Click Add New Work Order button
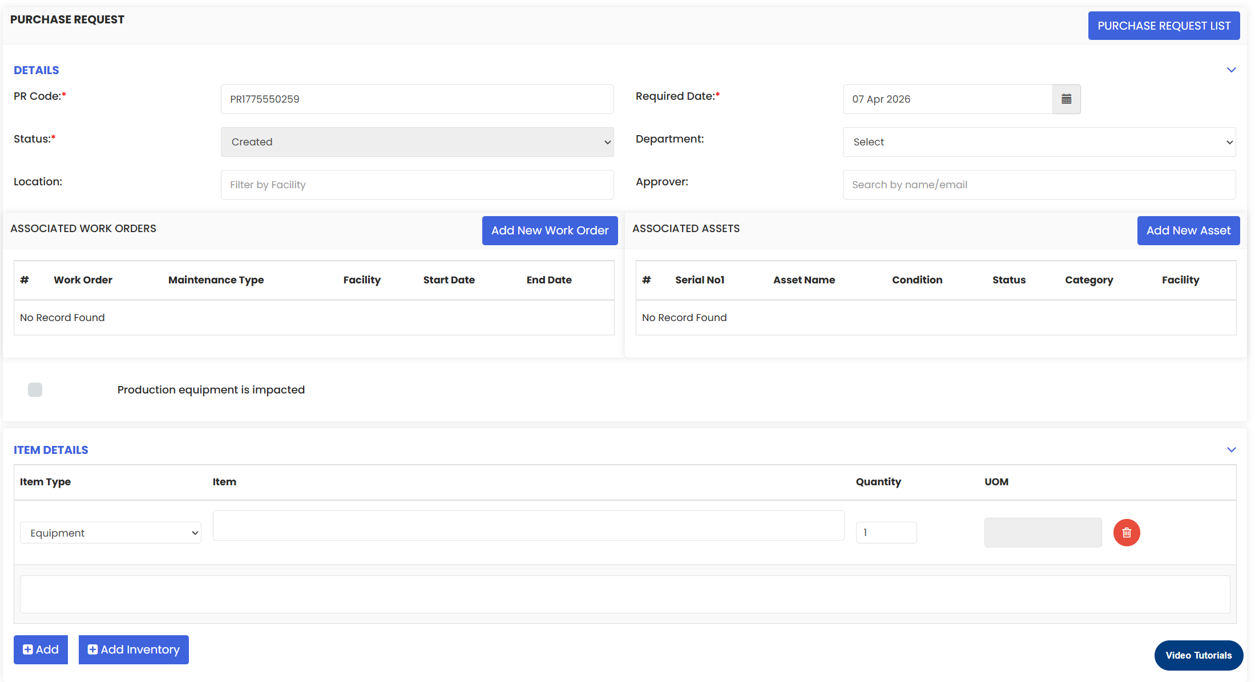This screenshot has height=682, width=1255. click(x=550, y=230)
